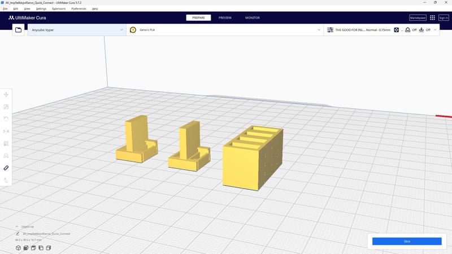Switch to the PREVIEW stage tab

(x=225, y=18)
